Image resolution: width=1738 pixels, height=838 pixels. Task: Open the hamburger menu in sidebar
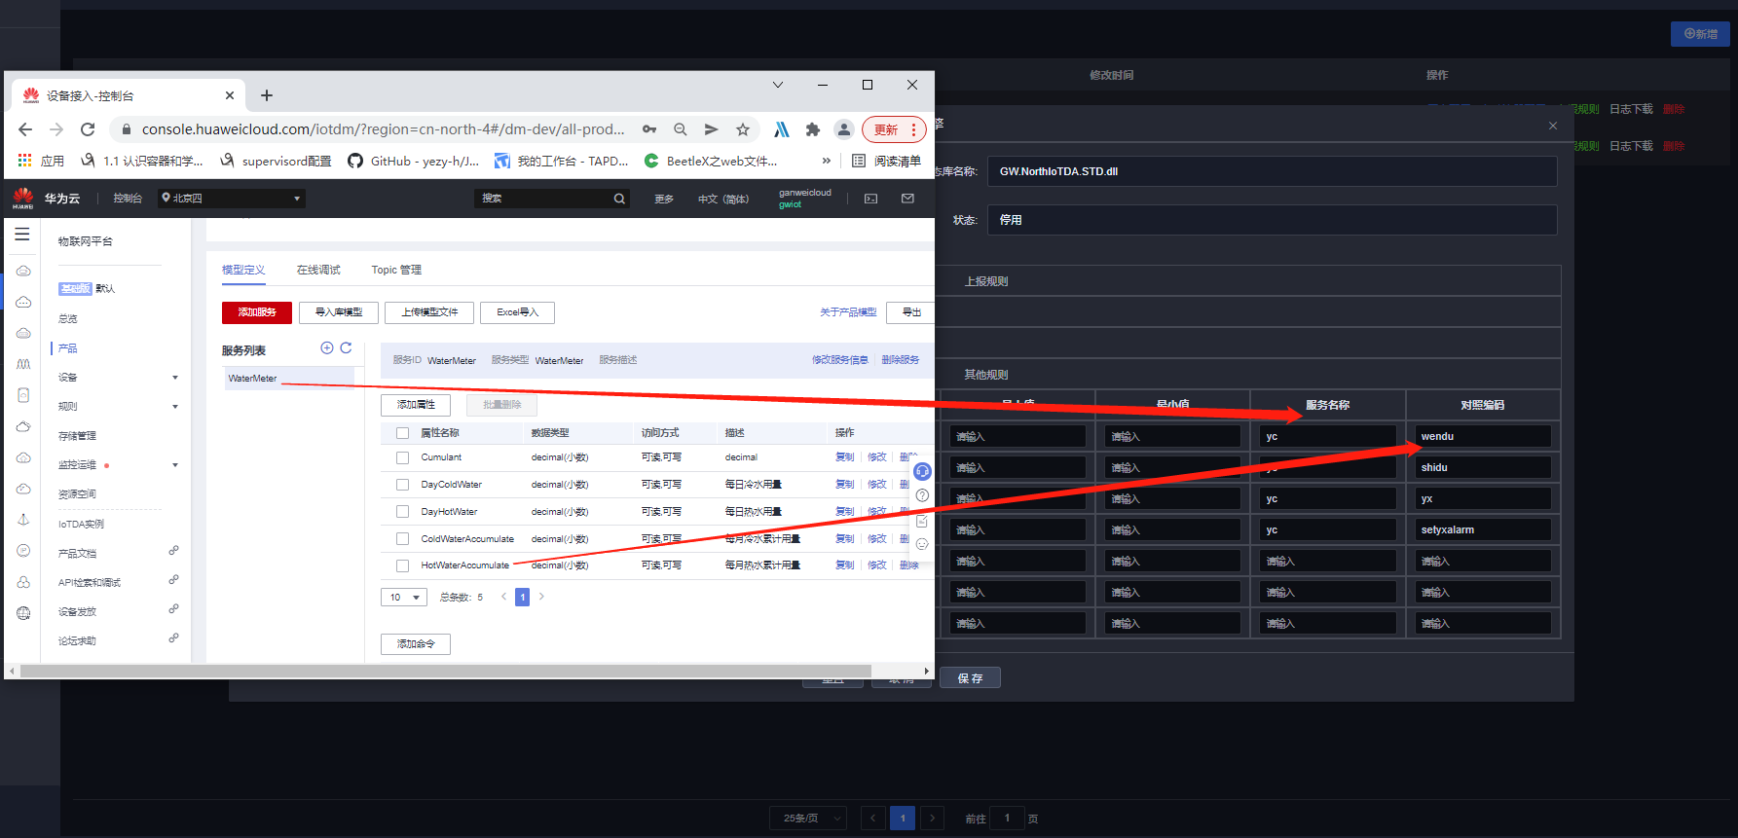tap(22, 235)
